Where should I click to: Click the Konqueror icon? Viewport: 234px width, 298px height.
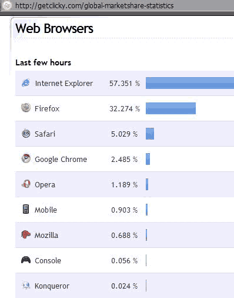[26, 285]
